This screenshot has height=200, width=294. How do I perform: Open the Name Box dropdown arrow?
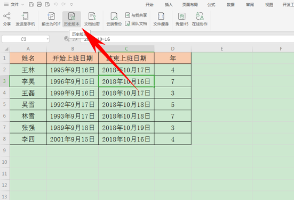(47, 39)
